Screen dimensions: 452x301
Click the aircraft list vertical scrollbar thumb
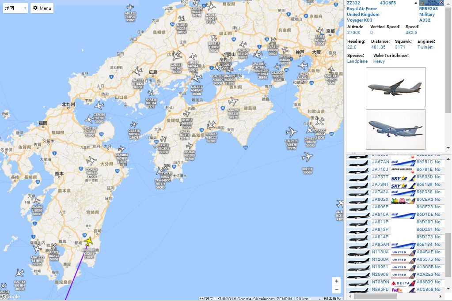(x=448, y=255)
